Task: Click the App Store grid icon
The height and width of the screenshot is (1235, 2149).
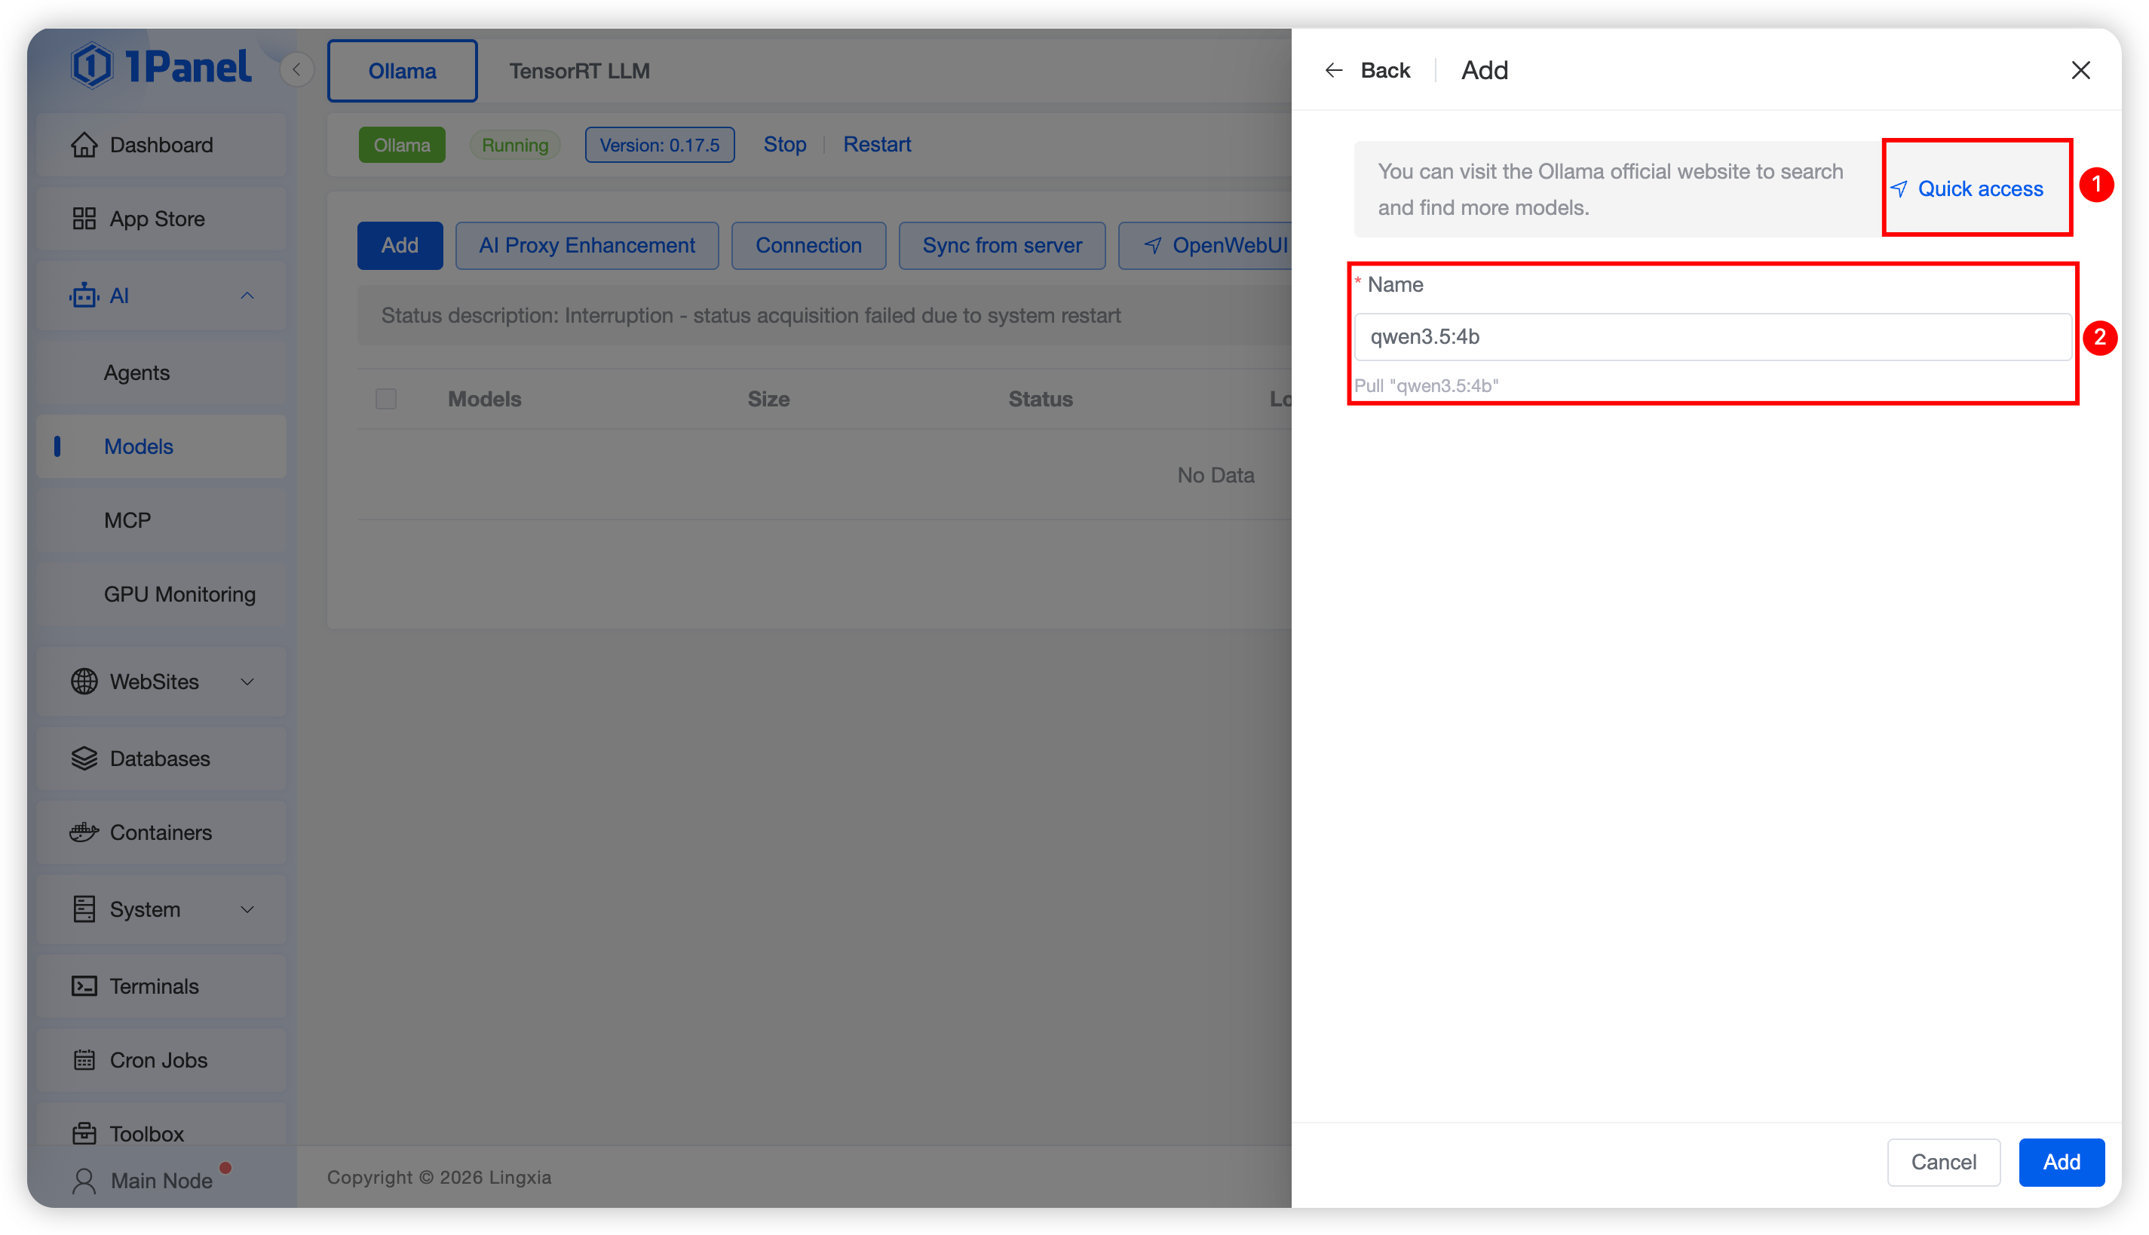Action: pyautogui.click(x=84, y=219)
